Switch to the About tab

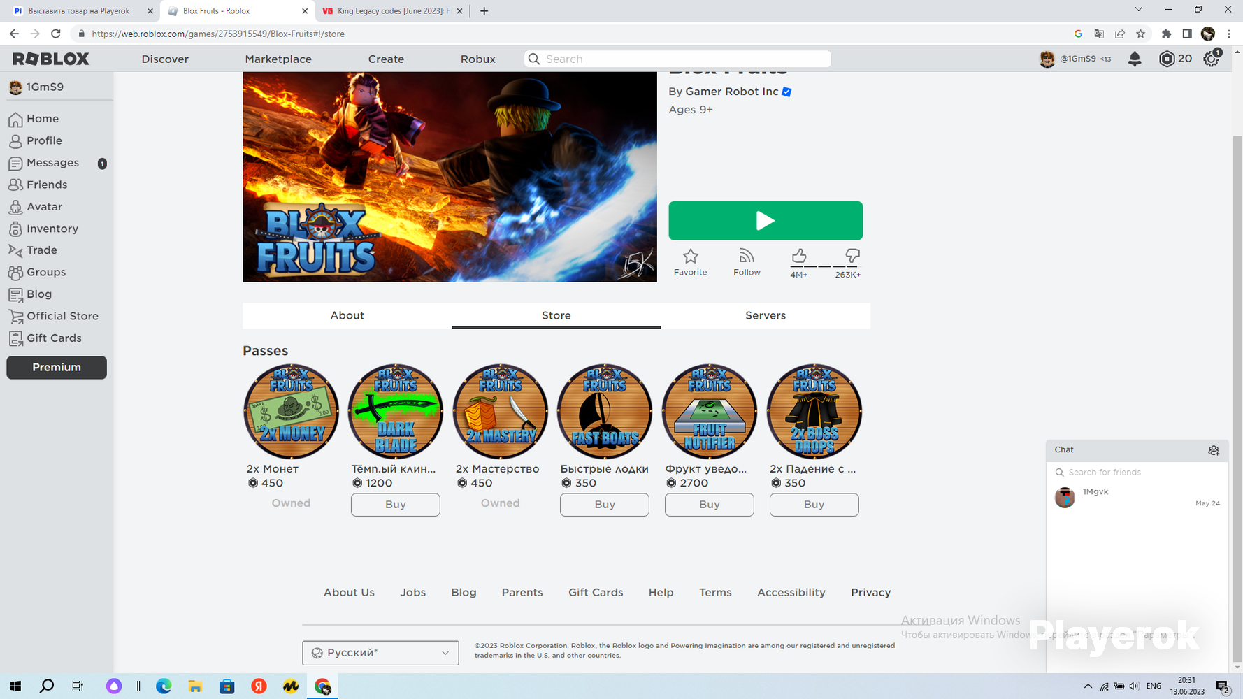(347, 315)
